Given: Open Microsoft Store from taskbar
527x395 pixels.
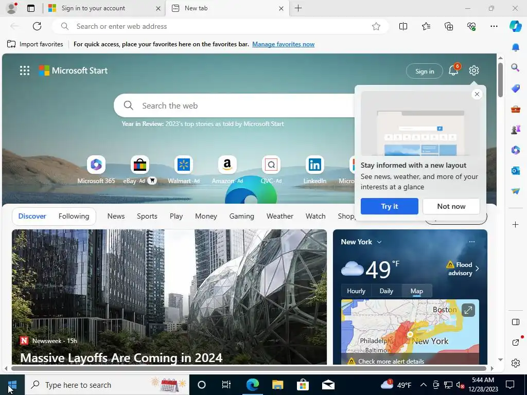Looking at the screenshot, I should coord(303,385).
